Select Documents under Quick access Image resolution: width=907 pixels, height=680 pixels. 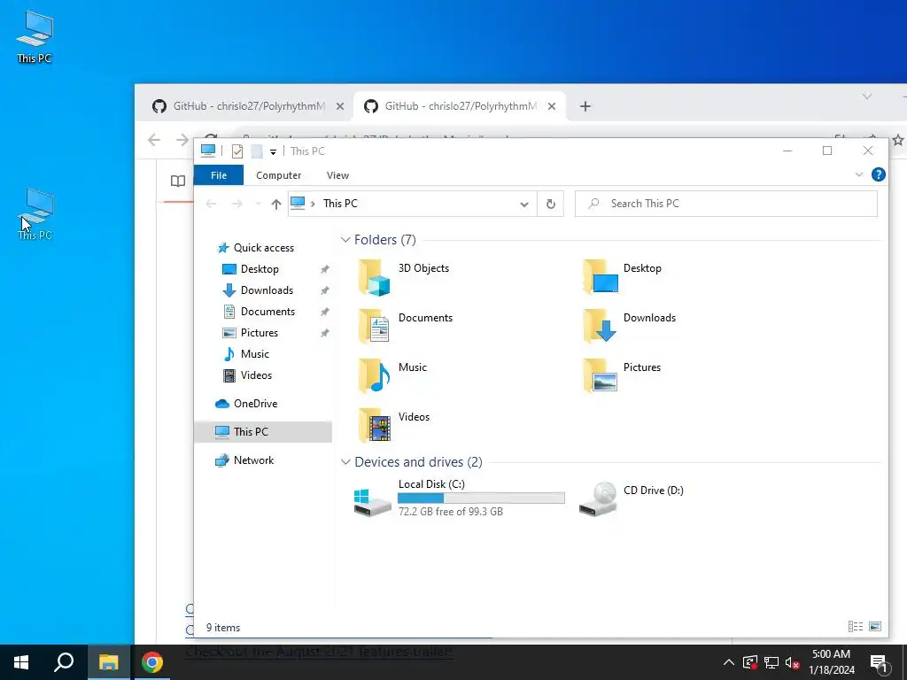(267, 312)
